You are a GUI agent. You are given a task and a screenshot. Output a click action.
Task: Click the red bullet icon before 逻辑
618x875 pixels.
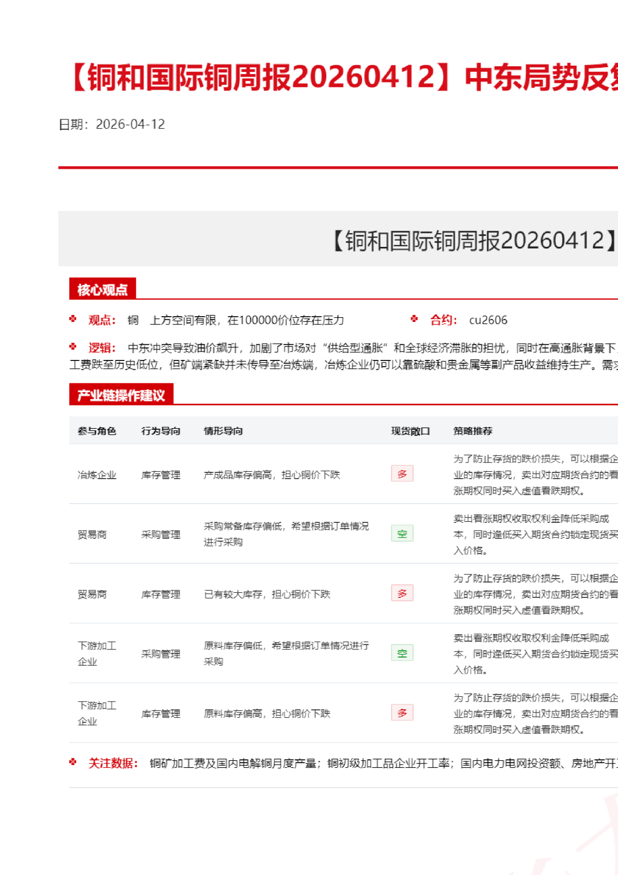[73, 346]
